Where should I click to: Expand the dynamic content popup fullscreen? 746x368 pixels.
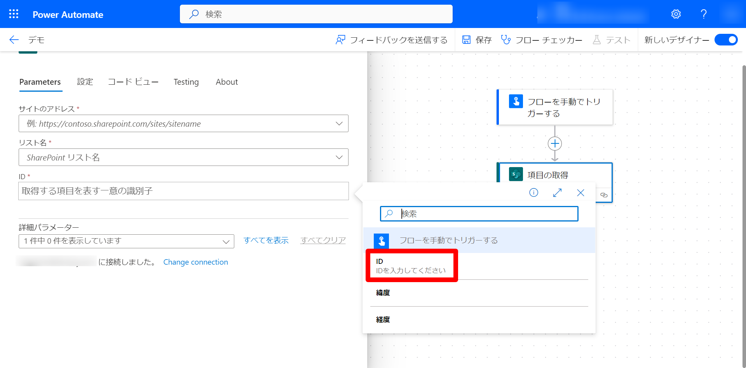click(557, 192)
